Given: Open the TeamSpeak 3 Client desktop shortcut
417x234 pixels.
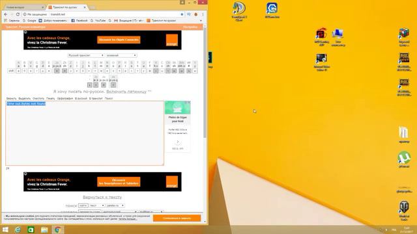Looking at the screenshot, I should point(239,12).
